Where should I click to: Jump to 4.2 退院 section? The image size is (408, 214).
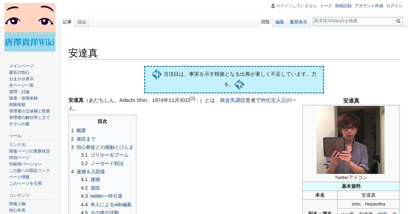[90, 188]
